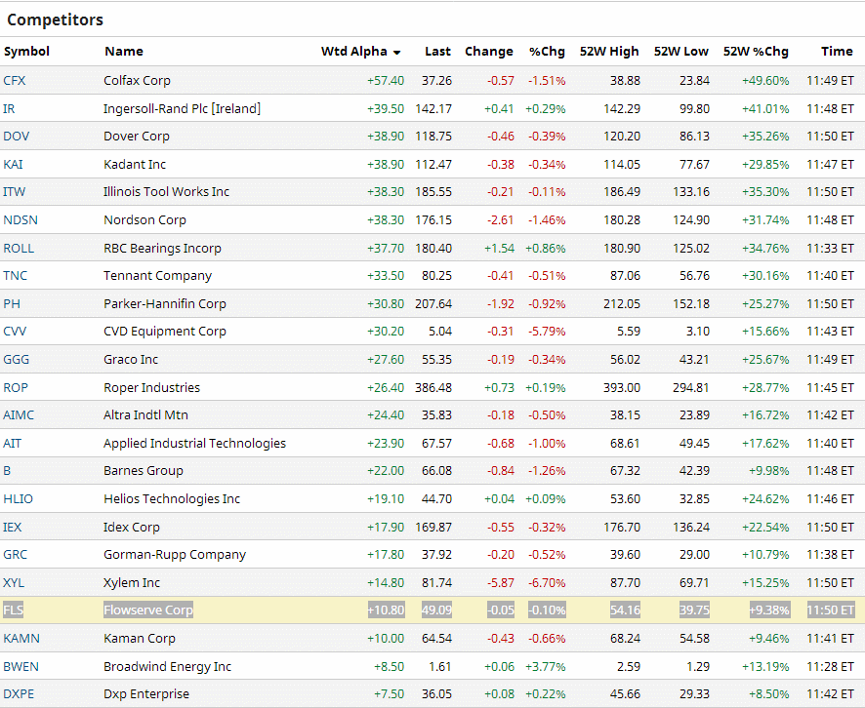Viewport: 865px width, 708px height.
Task: Select the CVD Equipment Corp name
Action: click(165, 332)
